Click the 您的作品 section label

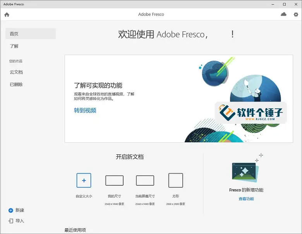click(x=16, y=61)
